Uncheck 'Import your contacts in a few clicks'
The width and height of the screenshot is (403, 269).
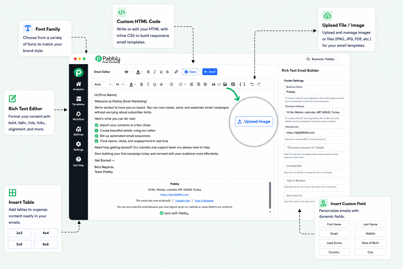pos(96,125)
